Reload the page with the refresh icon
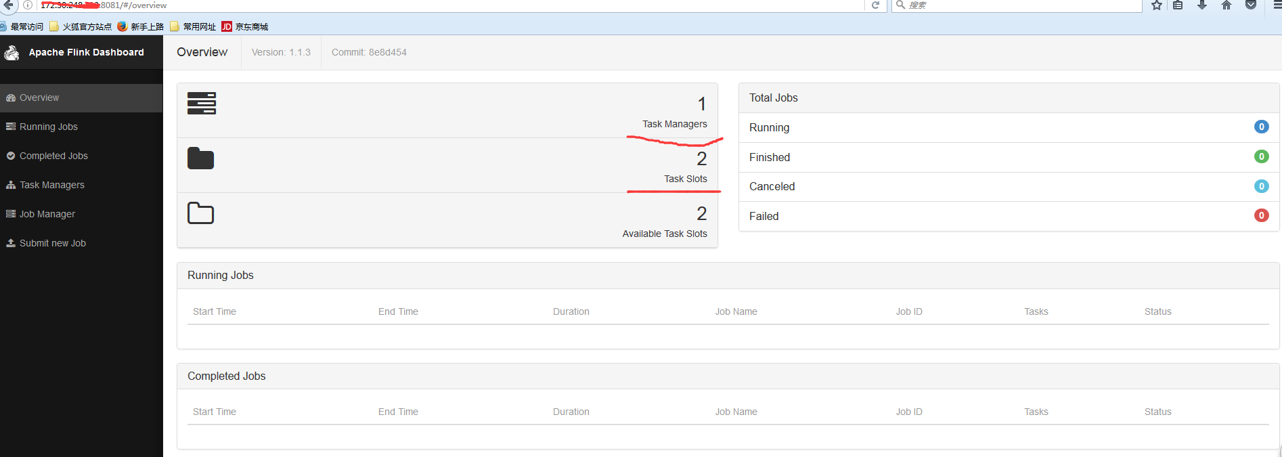The image size is (1282, 457). click(x=875, y=5)
